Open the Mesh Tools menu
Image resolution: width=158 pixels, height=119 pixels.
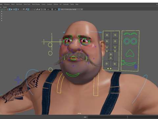(x=27, y=4)
